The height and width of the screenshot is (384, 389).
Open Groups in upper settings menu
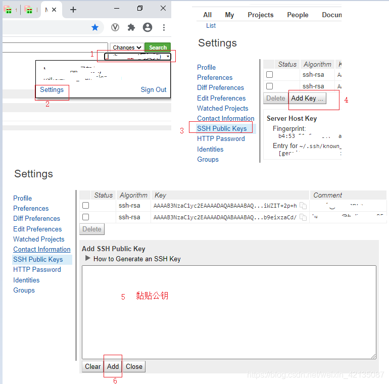[x=208, y=159]
